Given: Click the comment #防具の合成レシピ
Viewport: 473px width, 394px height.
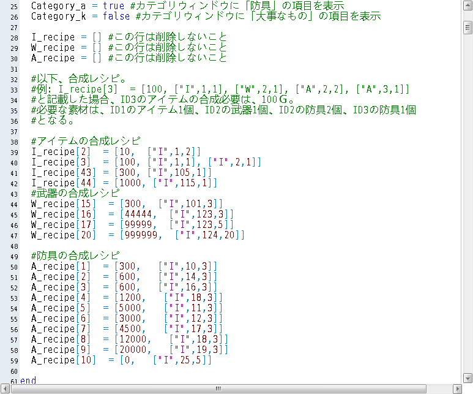Looking at the screenshot, I should pos(75,256).
